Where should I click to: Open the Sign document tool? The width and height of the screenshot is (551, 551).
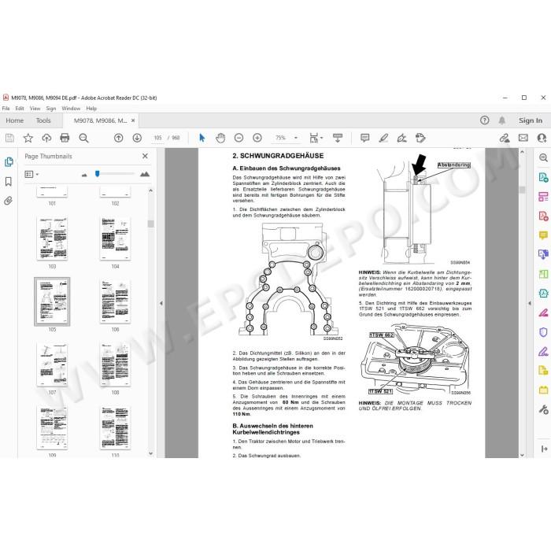point(401,138)
